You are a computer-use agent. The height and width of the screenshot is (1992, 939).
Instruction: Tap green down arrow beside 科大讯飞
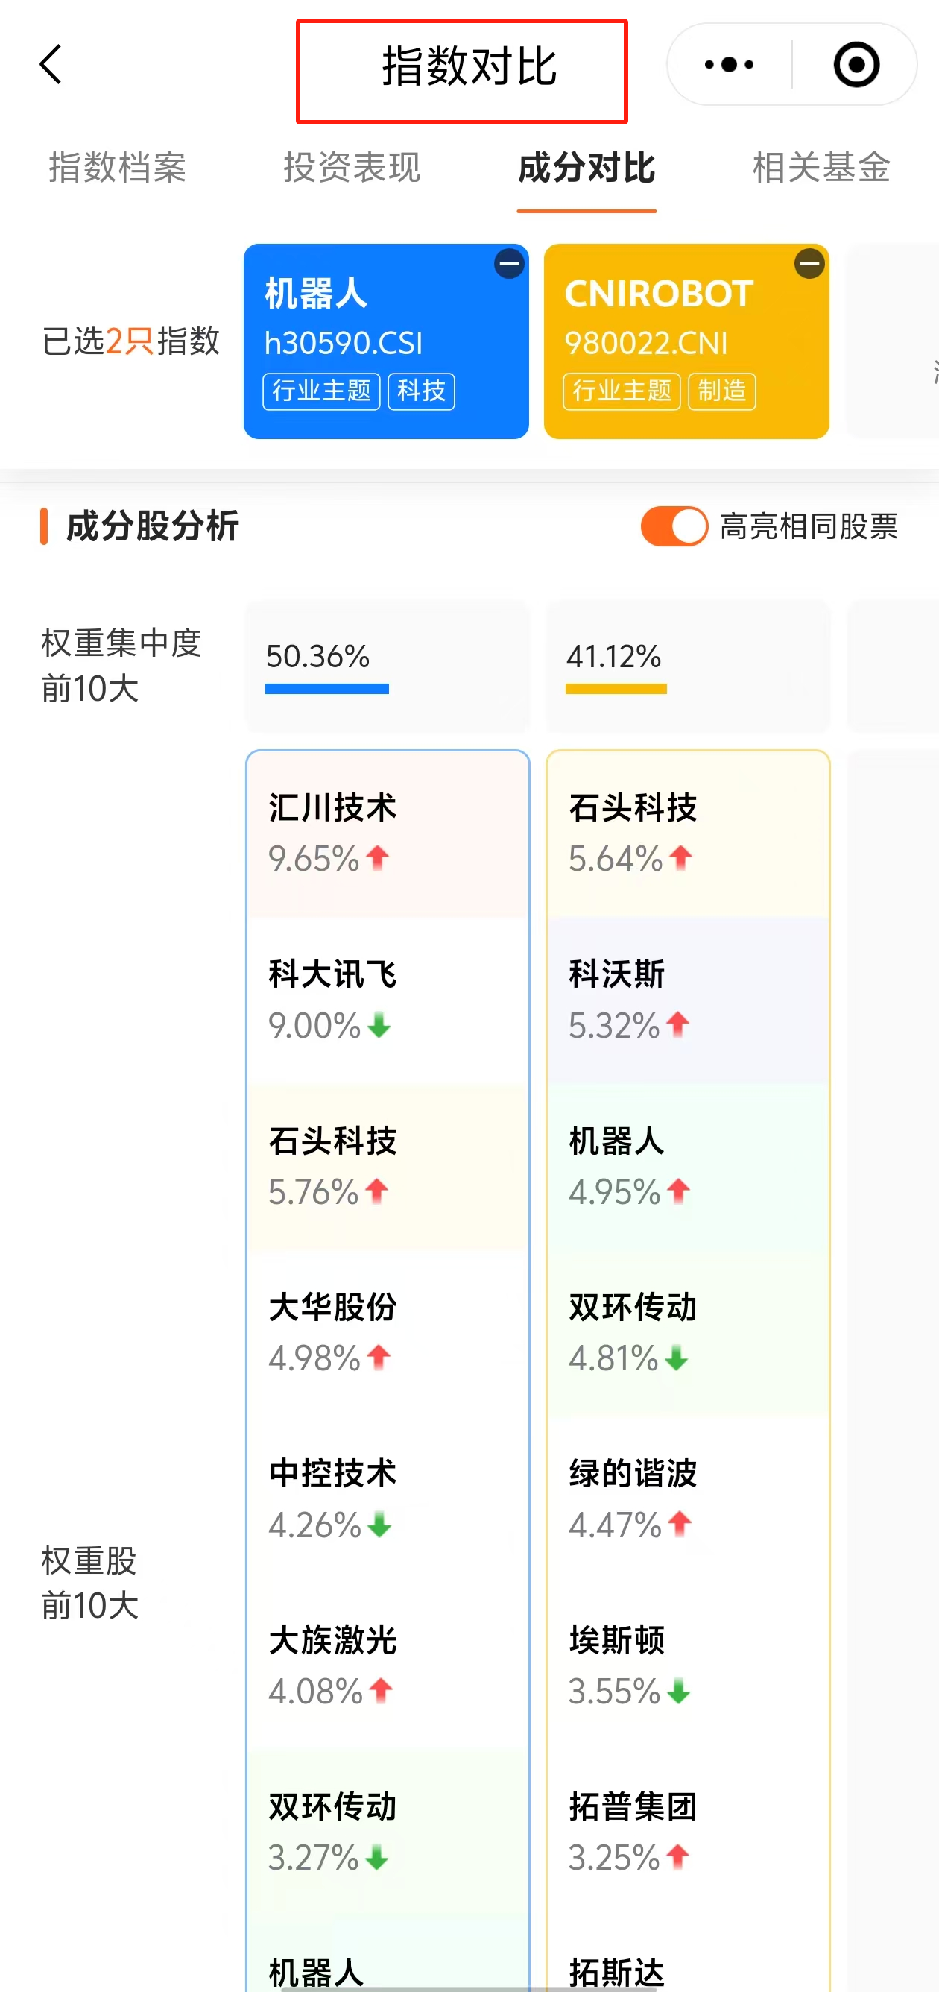379,1025
